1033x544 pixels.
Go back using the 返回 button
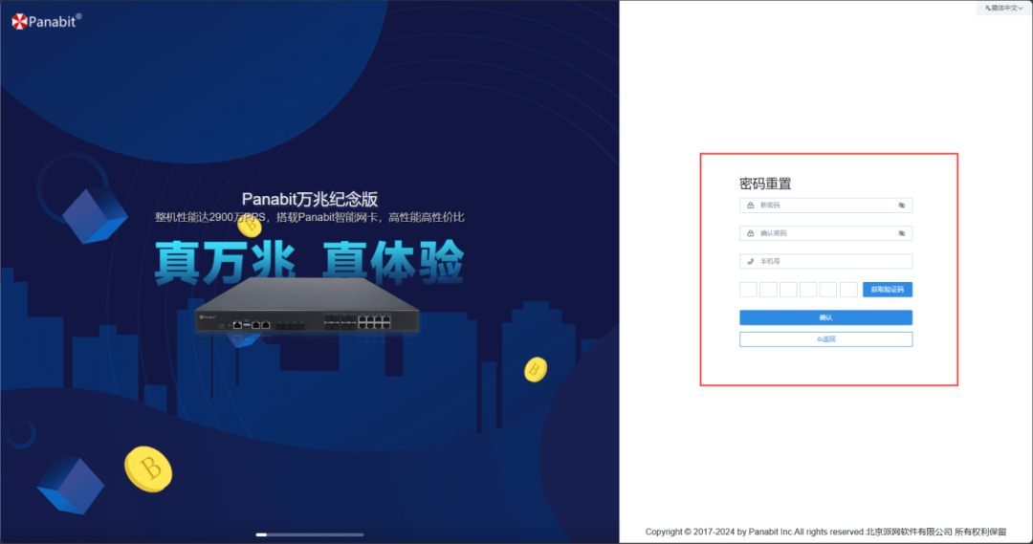point(825,339)
